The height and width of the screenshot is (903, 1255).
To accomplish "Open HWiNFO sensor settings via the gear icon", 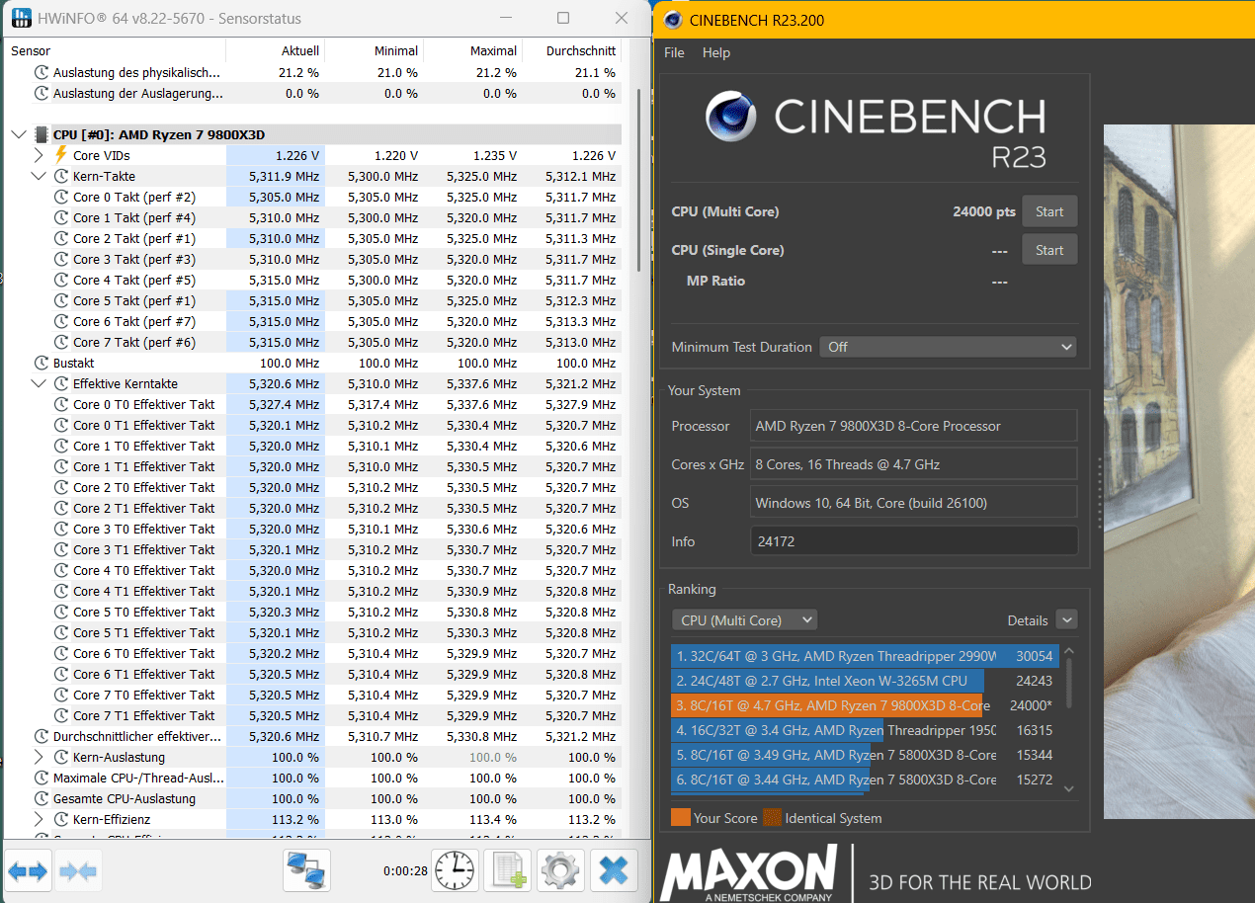I will point(560,870).
